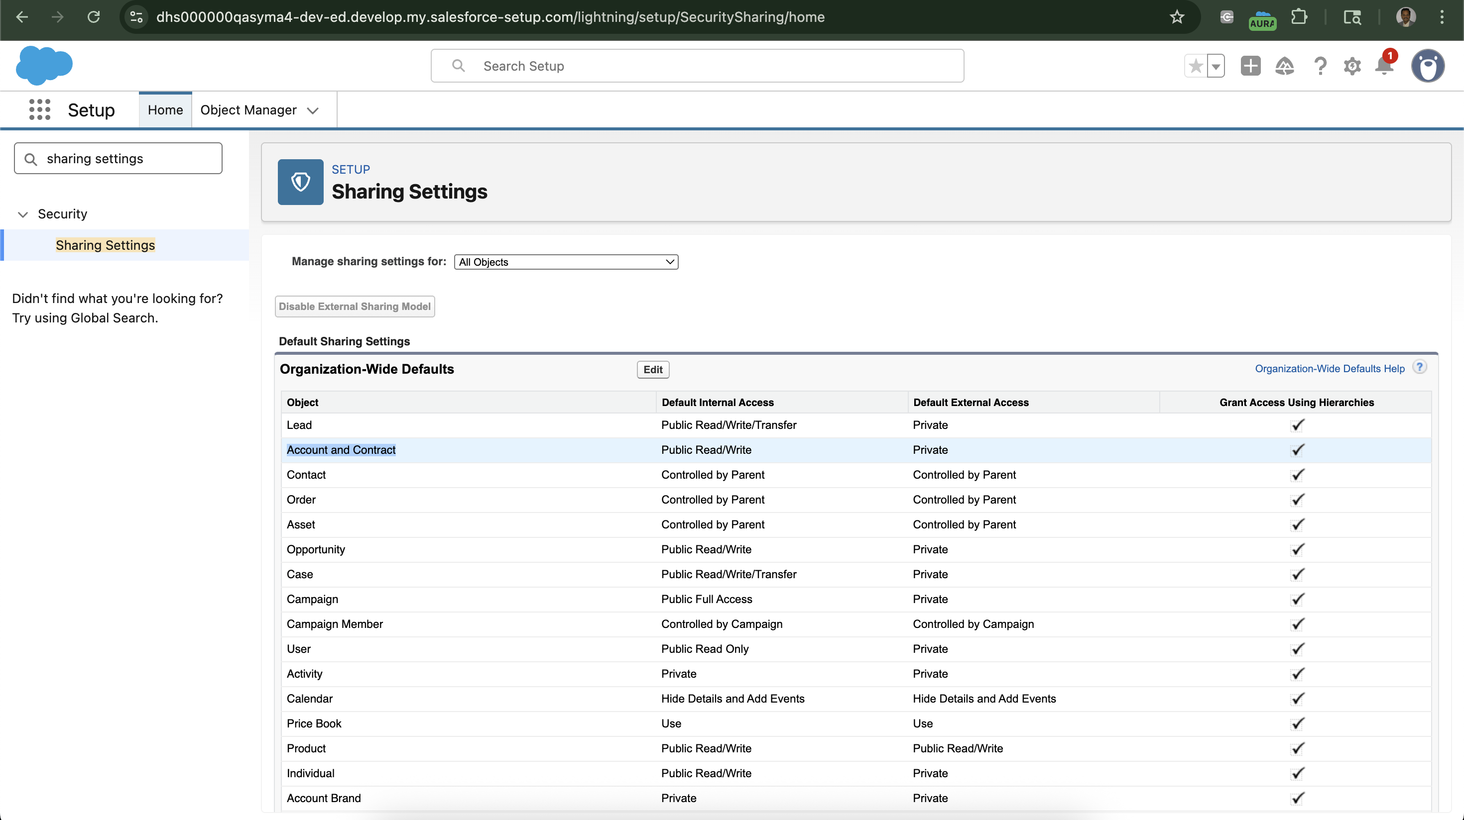Open the user profile avatar
Viewport: 1464px width, 820px height.
pyautogui.click(x=1427, y=66)
